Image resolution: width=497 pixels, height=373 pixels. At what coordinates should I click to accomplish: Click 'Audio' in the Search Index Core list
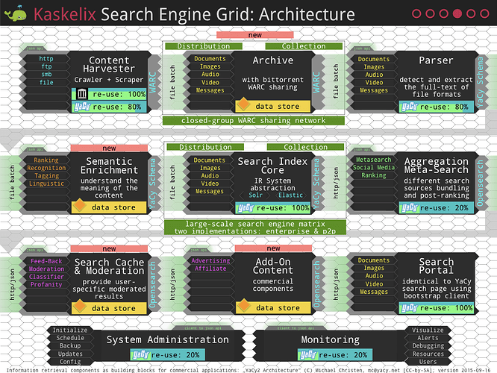click(x=210, y=175)
